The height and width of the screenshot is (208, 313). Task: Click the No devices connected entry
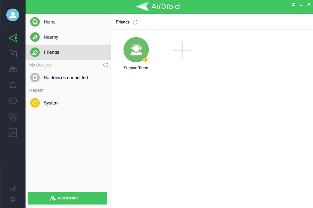coord(68,78)
